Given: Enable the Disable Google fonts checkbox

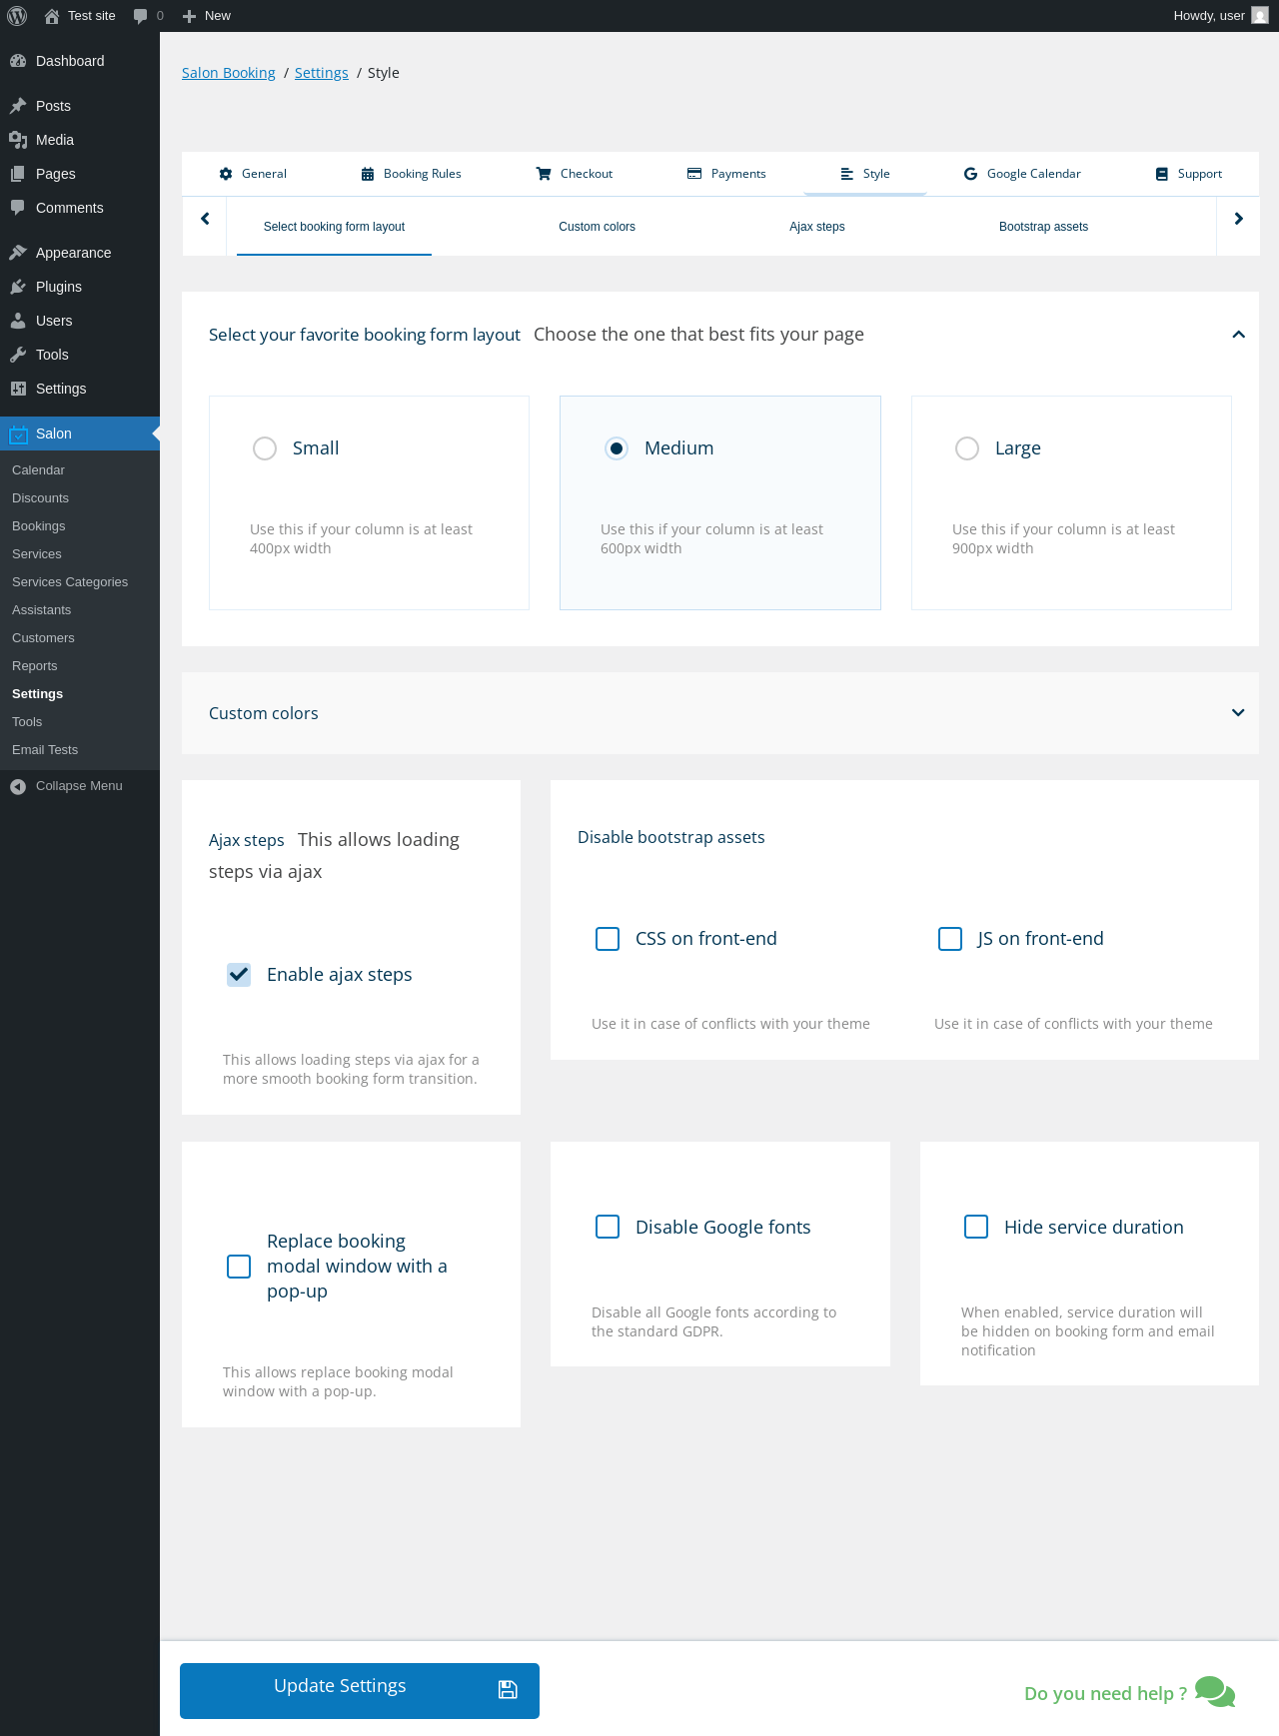Looking at the screenshot, I should (x=608, y=1227).
